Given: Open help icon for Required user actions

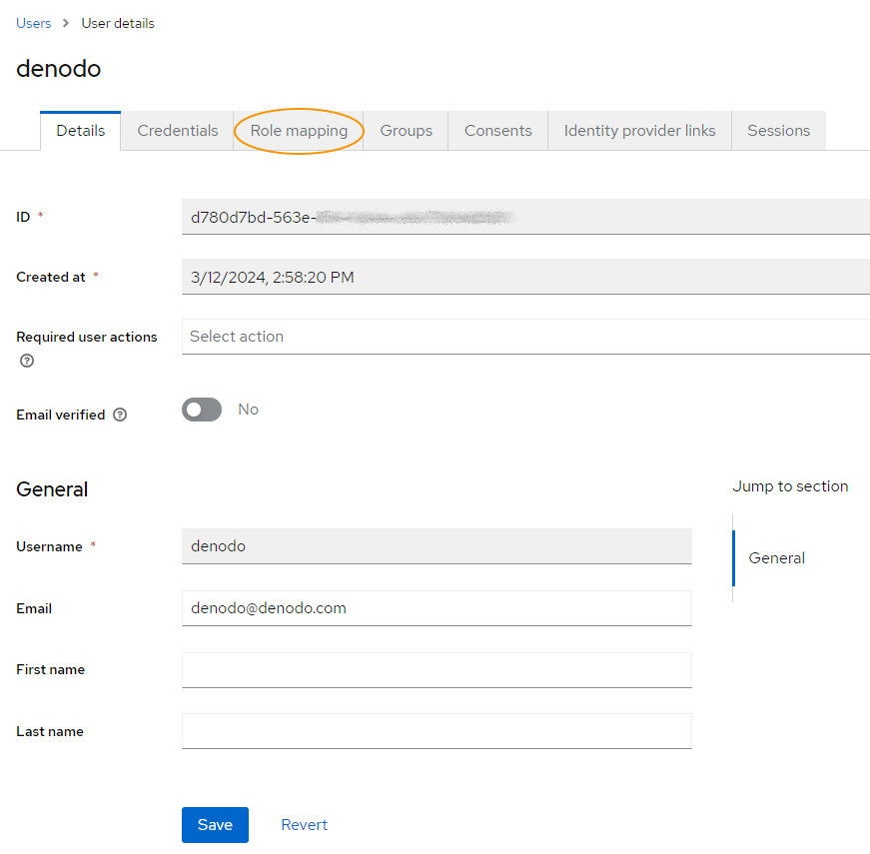Looking at the screenshot, I should click(27, 361).
